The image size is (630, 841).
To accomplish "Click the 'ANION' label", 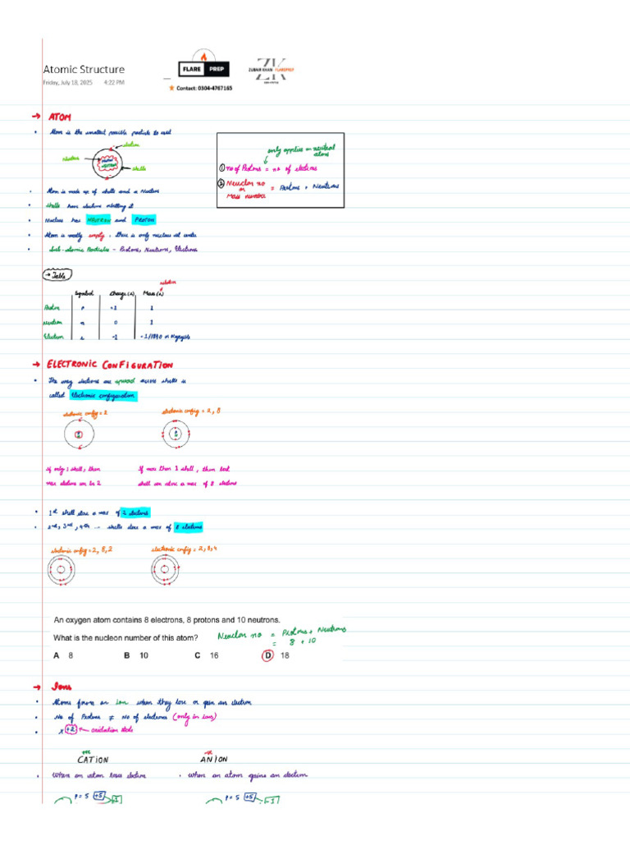I will pos(214,759).
